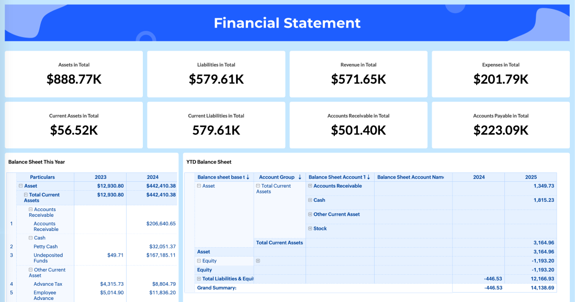Collapse Other Current Asset in left table
This screenshot has height=302, width=575.
pyautogui.click(x=31, y=270)
